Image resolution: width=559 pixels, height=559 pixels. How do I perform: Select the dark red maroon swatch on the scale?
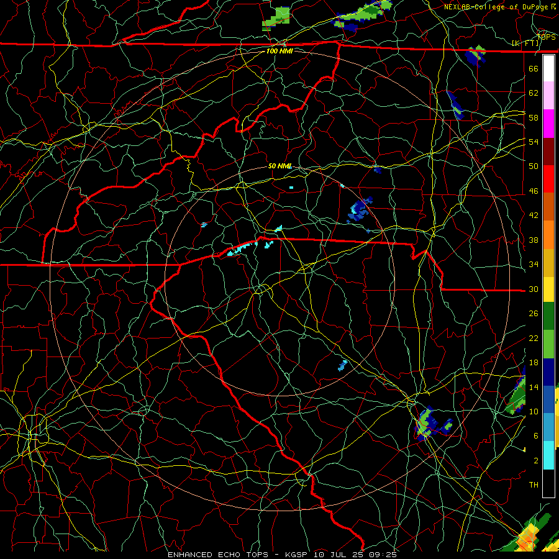tap(548, 152)
